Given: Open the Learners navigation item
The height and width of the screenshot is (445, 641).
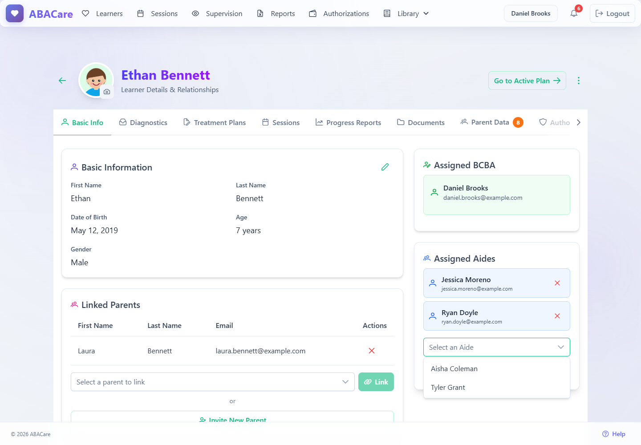Looking at the screenshot, I should pyautogui.click(x=102, y=13).
